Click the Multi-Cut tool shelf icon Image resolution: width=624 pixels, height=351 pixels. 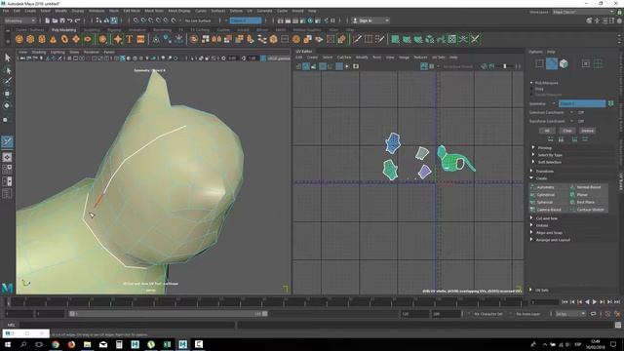[357, 39]
